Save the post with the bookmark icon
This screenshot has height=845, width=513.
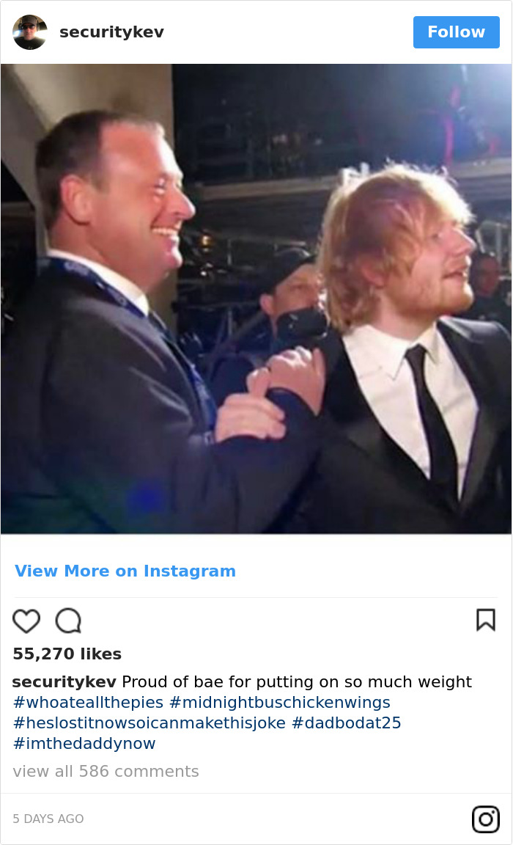point(486,620)
